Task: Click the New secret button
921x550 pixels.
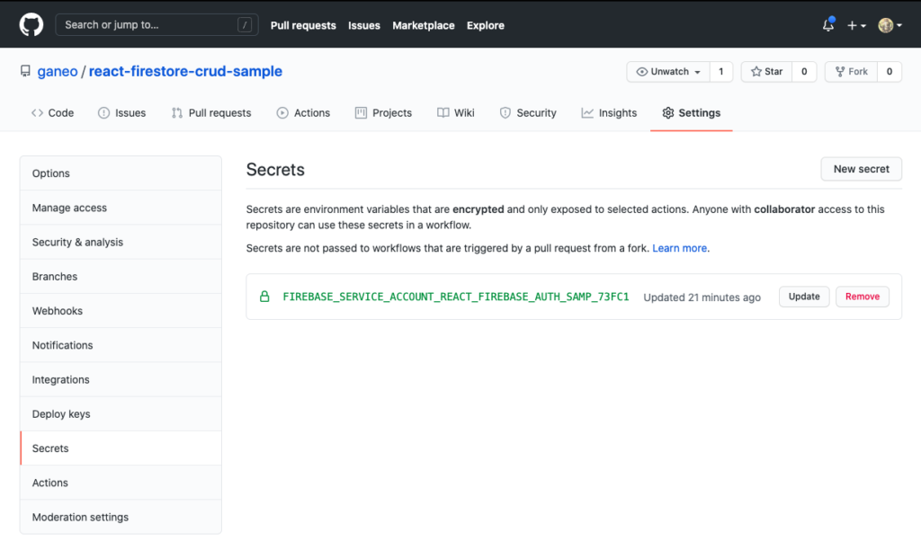Action: coord(860,168)
